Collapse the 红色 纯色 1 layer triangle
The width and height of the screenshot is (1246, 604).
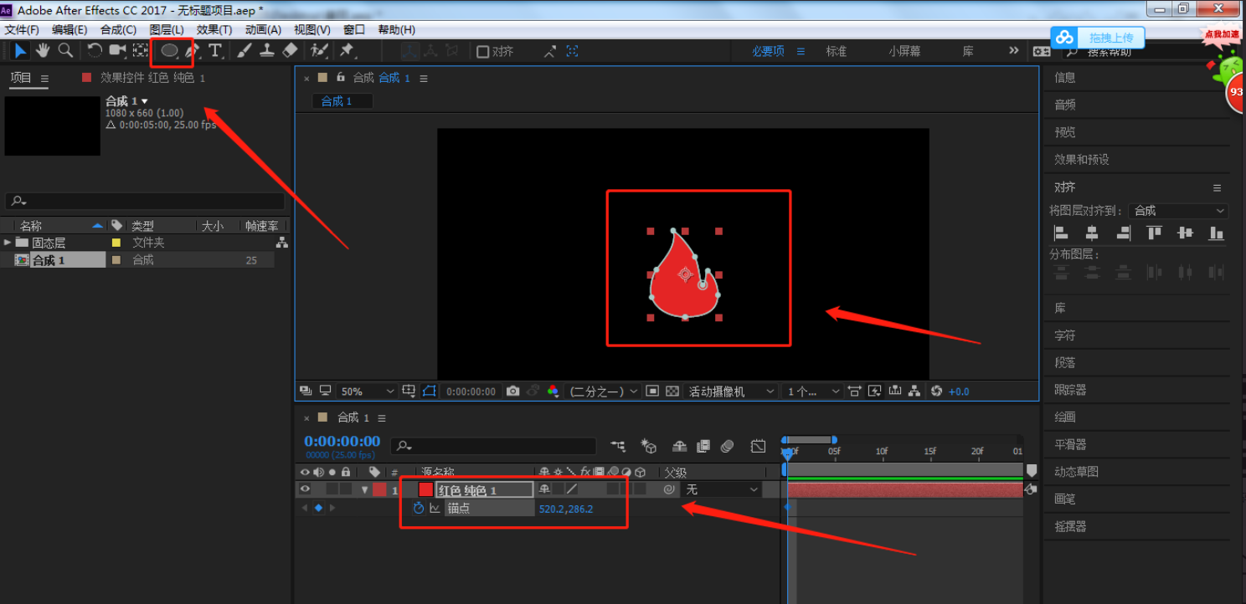coord(365,490)
